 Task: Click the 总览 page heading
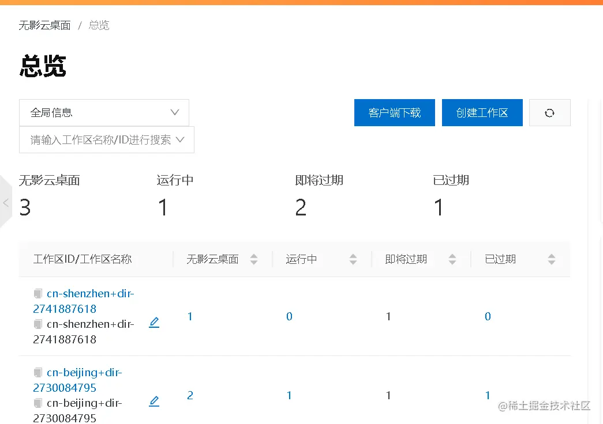point(43,66)
